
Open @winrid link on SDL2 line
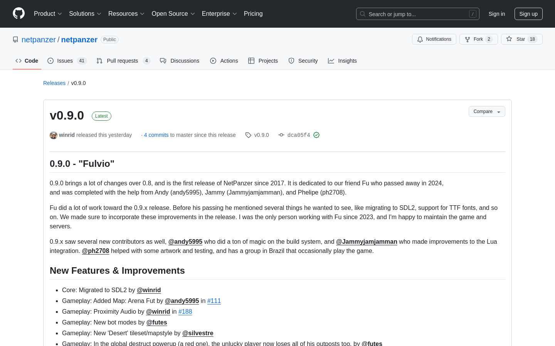[x=149, y=290]
